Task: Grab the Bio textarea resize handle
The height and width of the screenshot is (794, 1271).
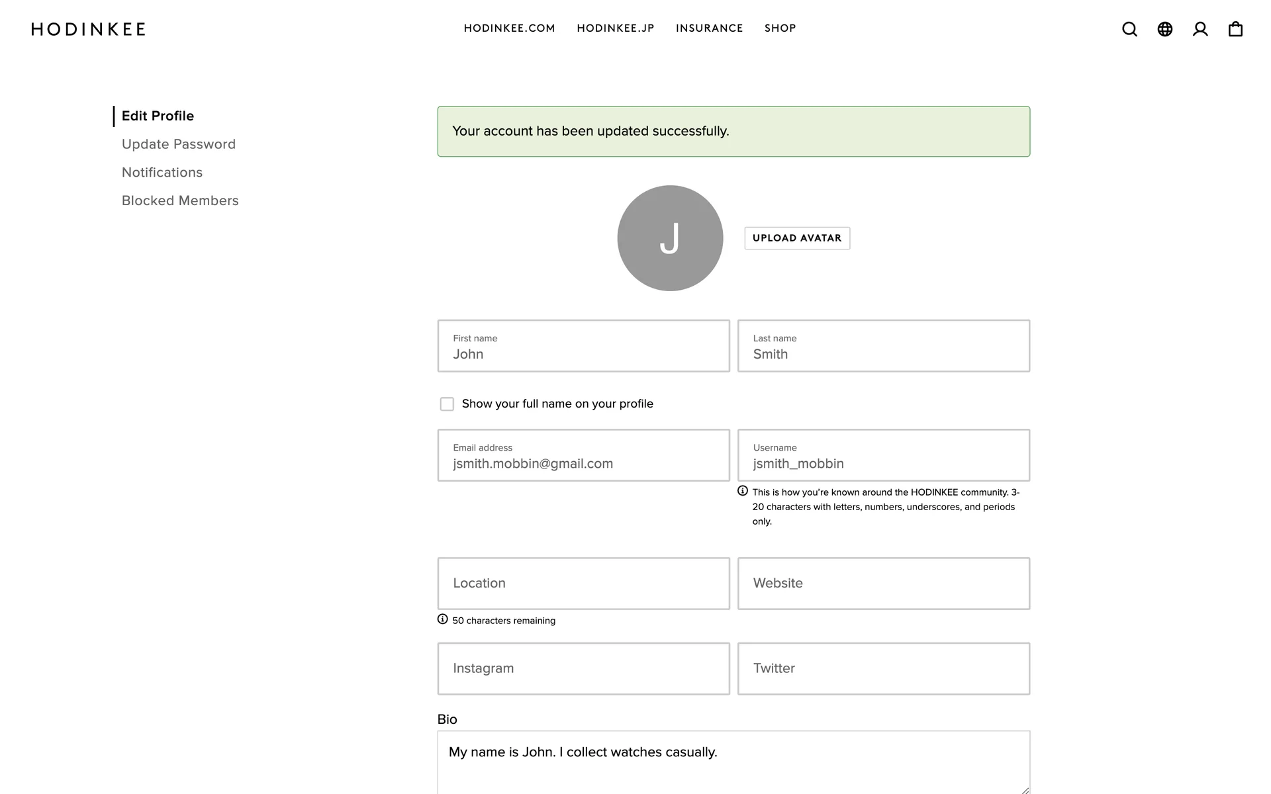Action: point(1025,789)
